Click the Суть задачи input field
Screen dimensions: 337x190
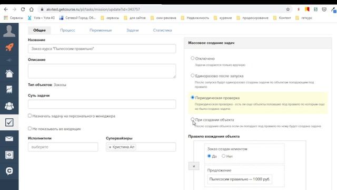pos(102,104)
